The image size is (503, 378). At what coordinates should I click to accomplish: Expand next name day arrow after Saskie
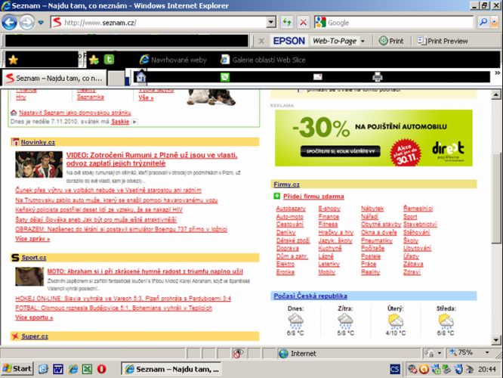coord(134,122)
